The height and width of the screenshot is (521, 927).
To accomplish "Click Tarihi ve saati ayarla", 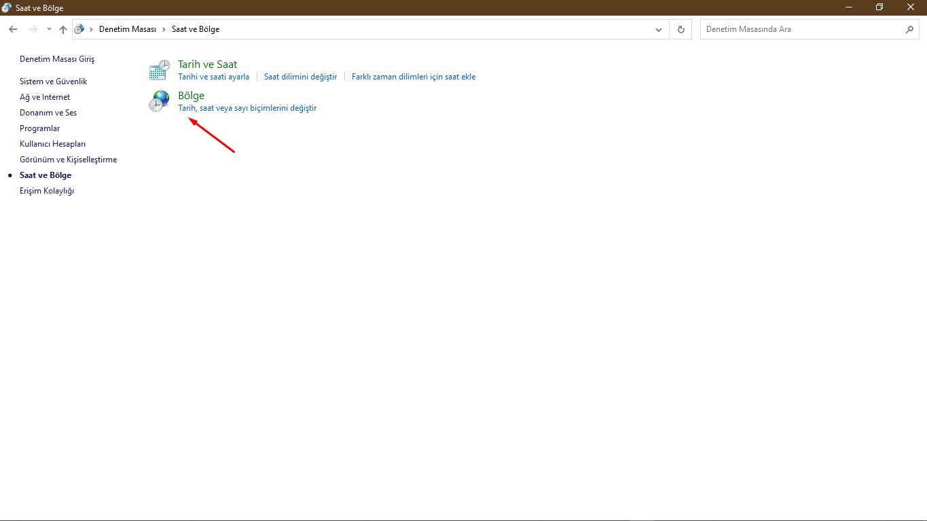I will 213,77.
